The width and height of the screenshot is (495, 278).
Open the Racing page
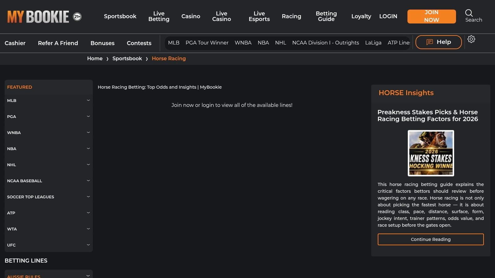[x=291, y=16]
